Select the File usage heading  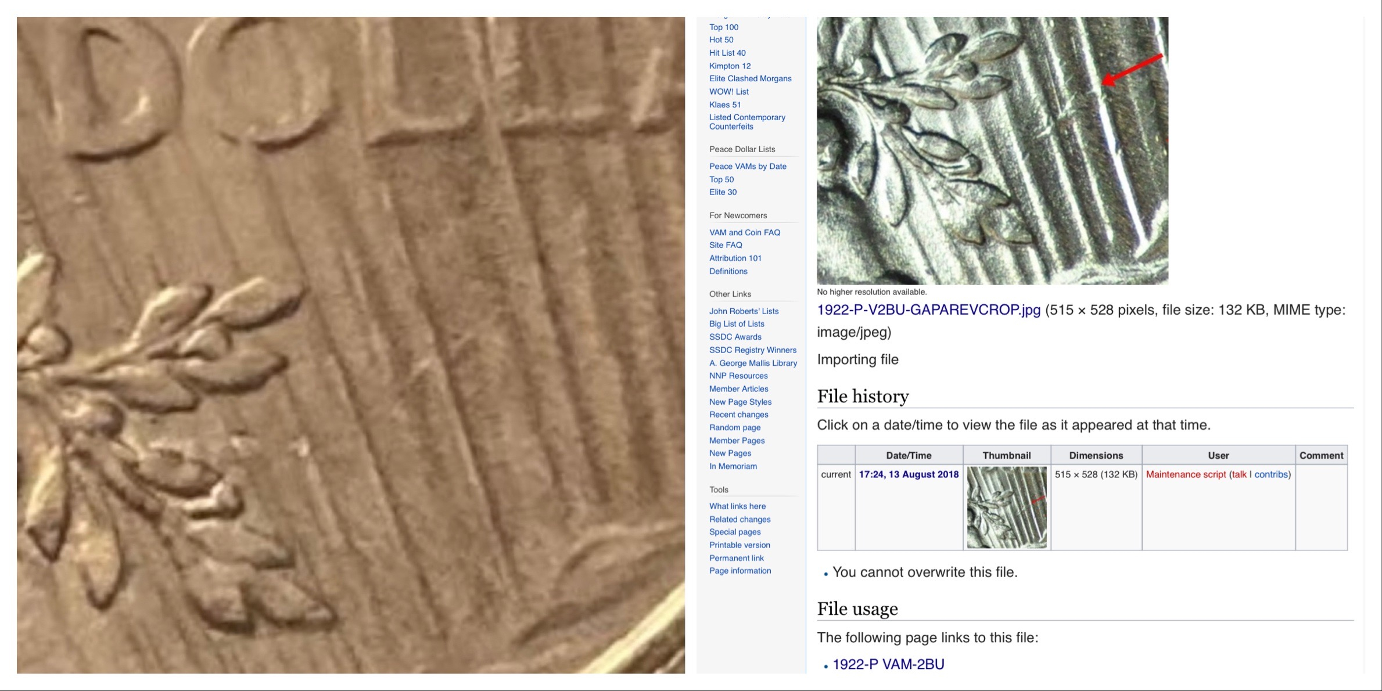[x=857, y=609]
